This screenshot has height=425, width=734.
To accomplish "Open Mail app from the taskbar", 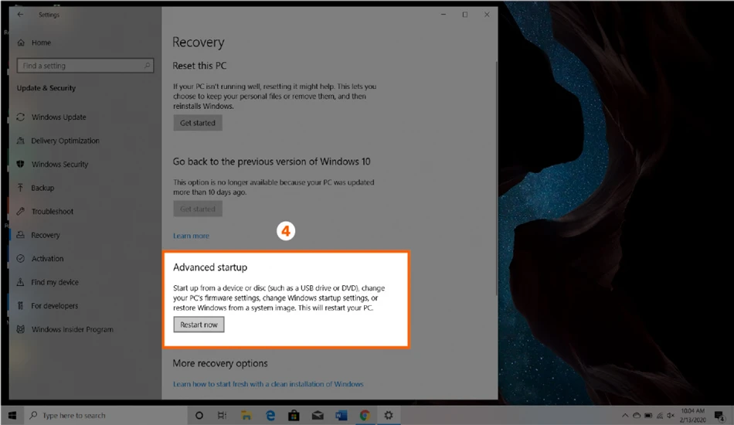I will pos(318,415).
